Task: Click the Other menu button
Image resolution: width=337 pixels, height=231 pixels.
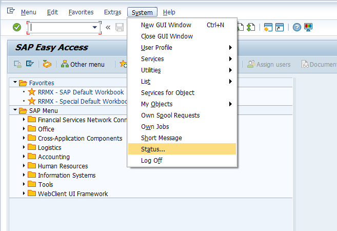Action: click(x=83, y=64)
